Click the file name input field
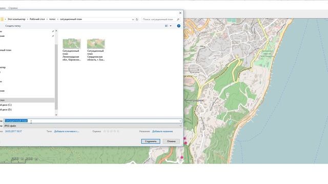328x184 pixels. (x=93, y=121)
